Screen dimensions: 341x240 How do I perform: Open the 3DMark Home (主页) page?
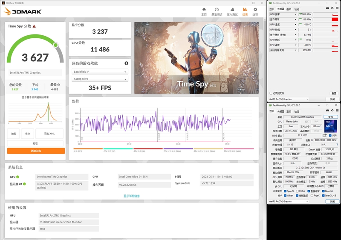click(204, 12)
